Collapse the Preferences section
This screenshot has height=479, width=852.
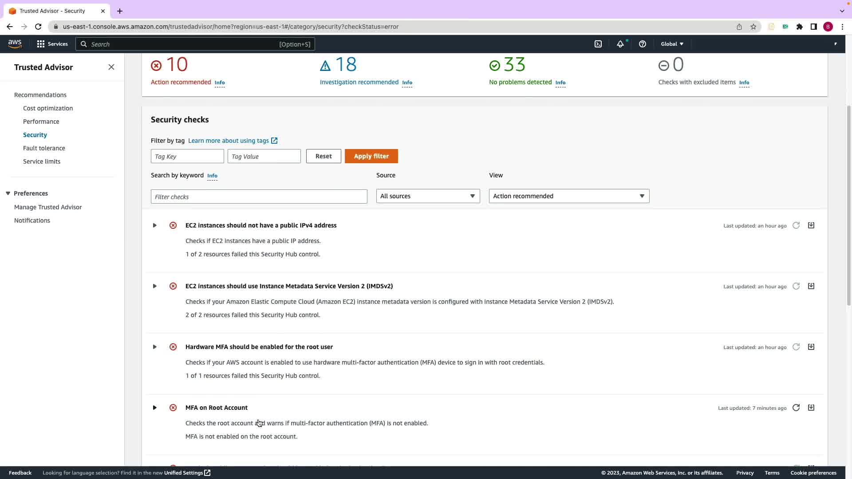[x=8, y=193]
